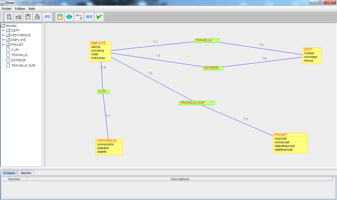The width and height of the screenshot is (337, 200).
Task: Open the Edition menu
Action: tap(20, 8)
